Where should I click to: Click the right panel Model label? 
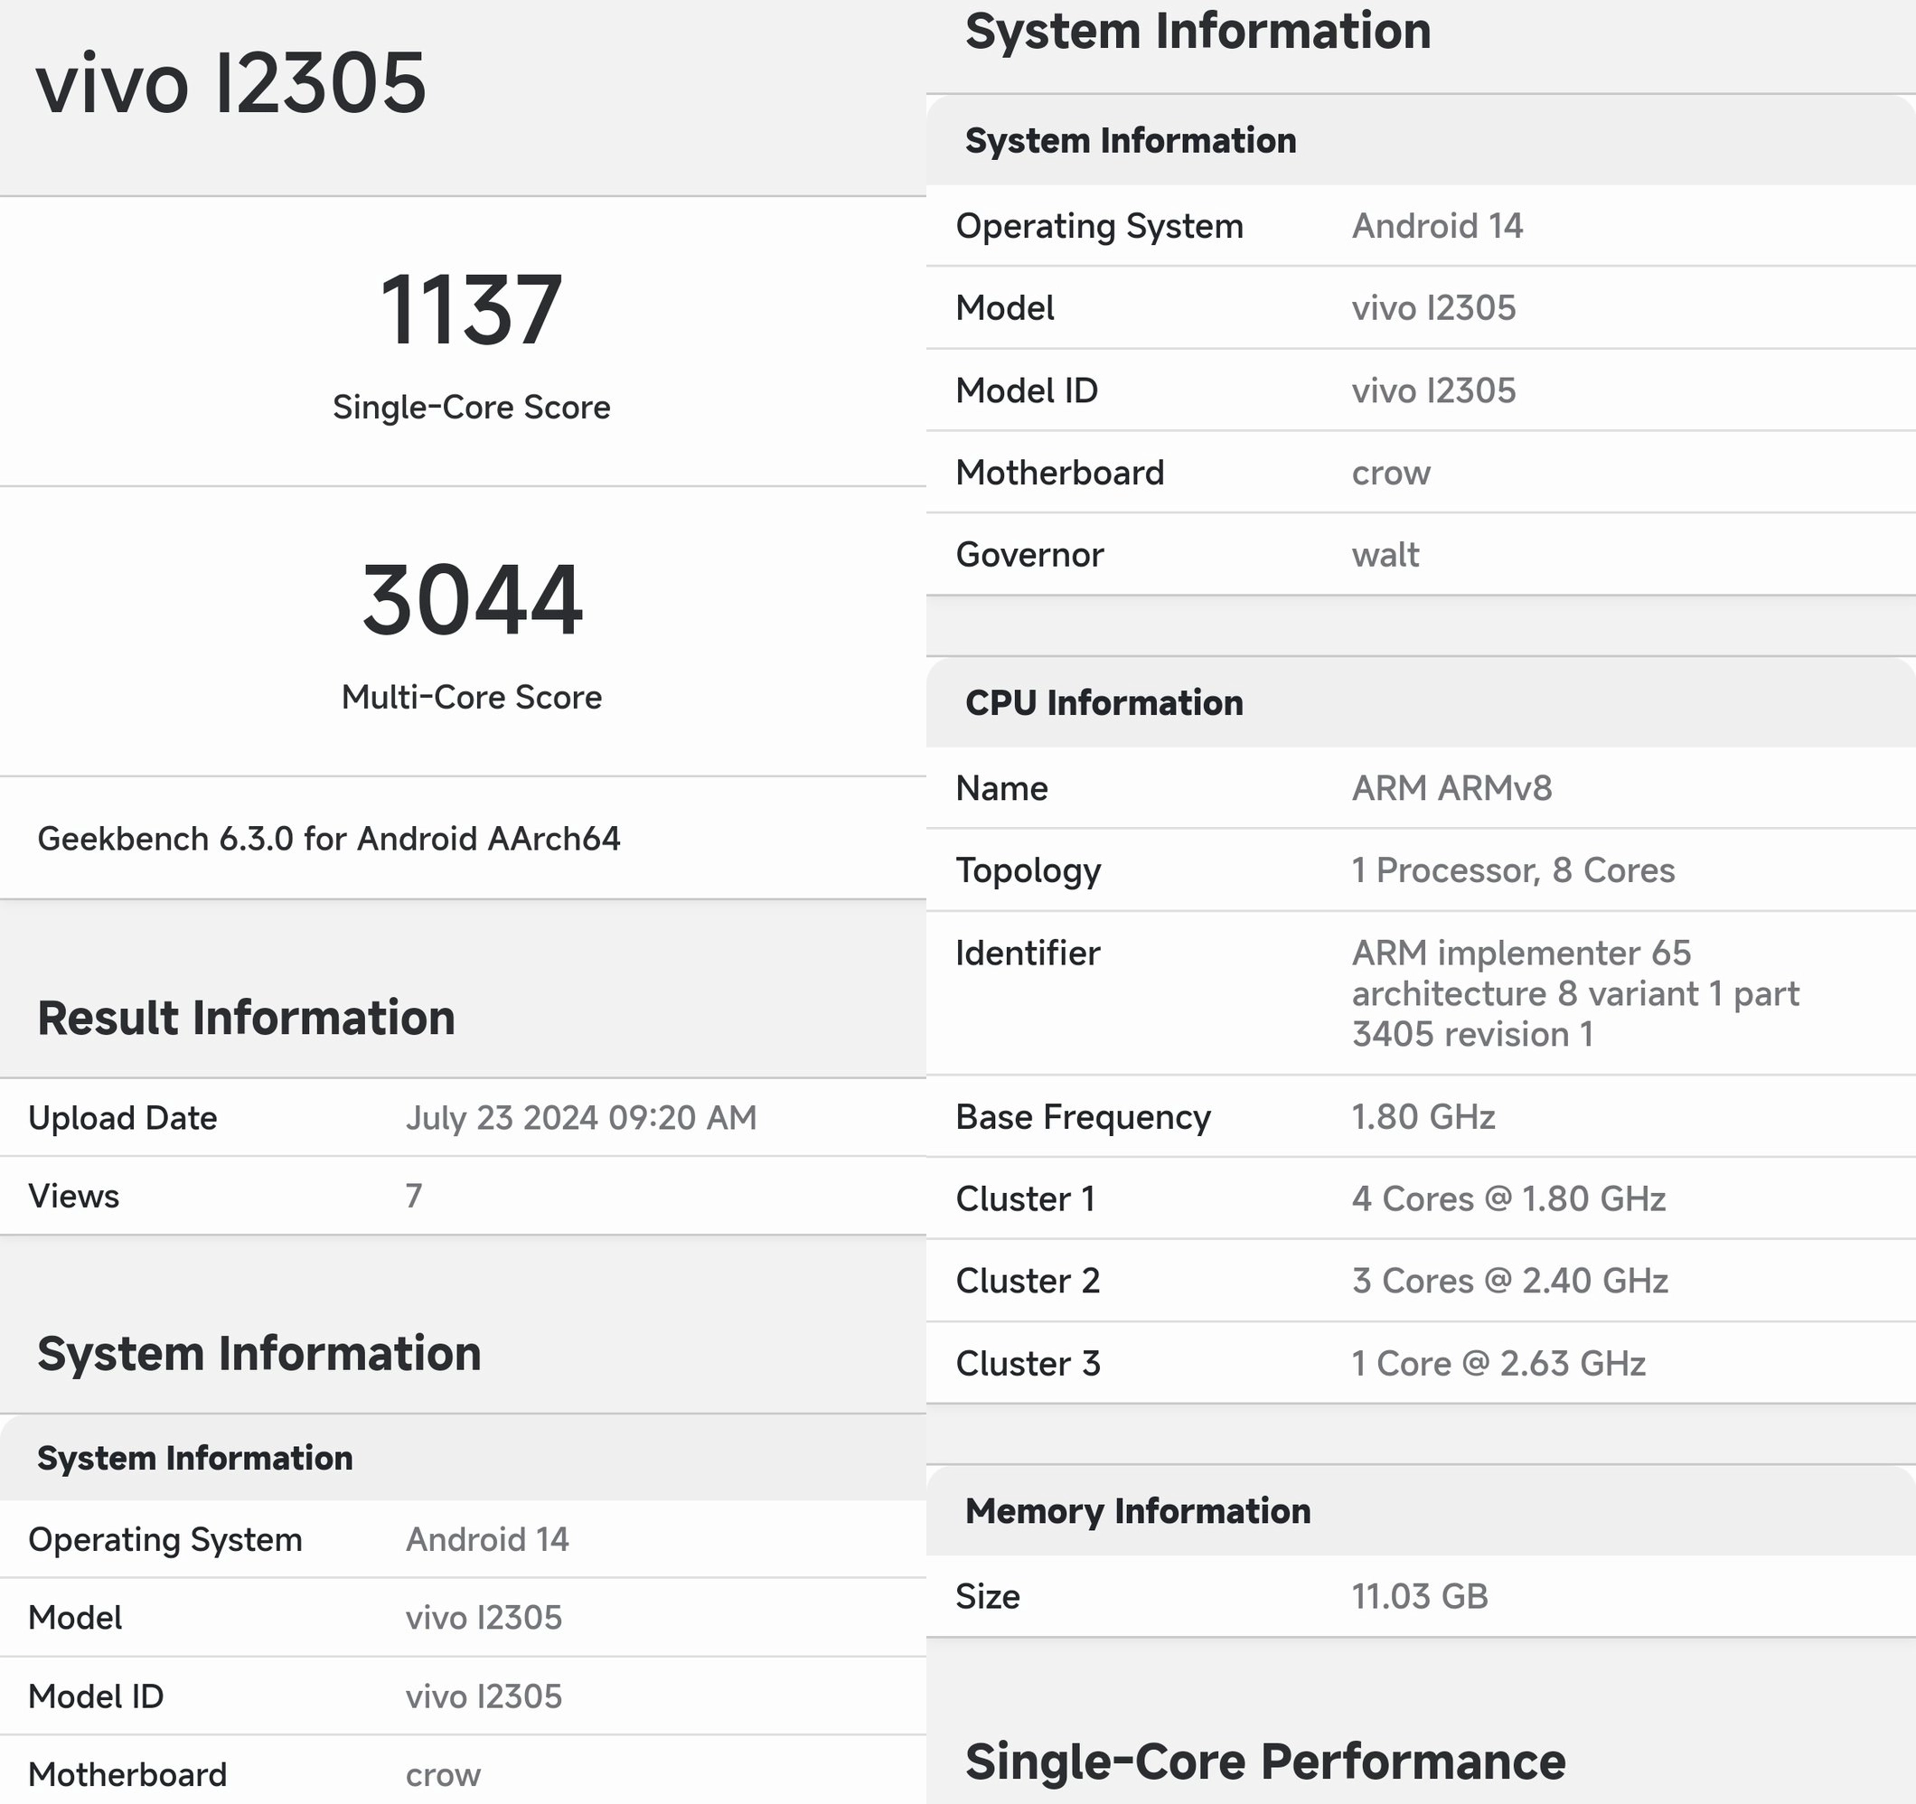1004,308
